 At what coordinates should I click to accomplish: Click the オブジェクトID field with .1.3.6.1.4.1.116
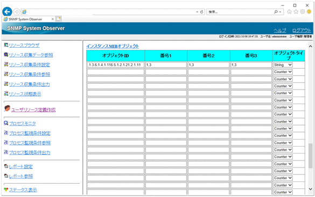[116, 65]
